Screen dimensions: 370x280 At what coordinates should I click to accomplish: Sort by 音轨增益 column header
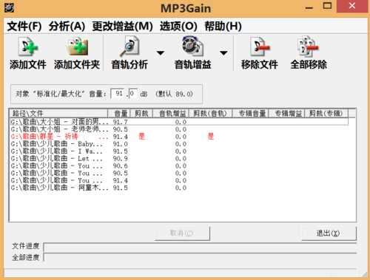171,114
